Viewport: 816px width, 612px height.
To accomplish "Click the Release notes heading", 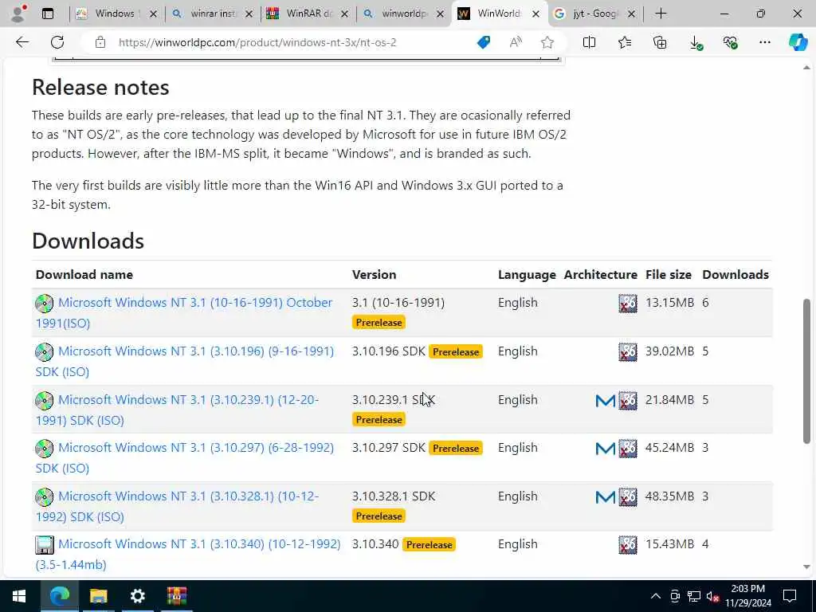I will click(100, 87).
